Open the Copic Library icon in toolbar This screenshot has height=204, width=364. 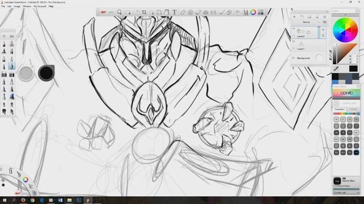pyautogui.click(x=260, y=12)
